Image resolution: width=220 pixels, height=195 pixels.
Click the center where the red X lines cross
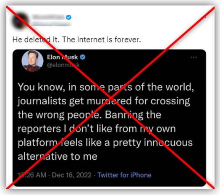click(110, 97)
